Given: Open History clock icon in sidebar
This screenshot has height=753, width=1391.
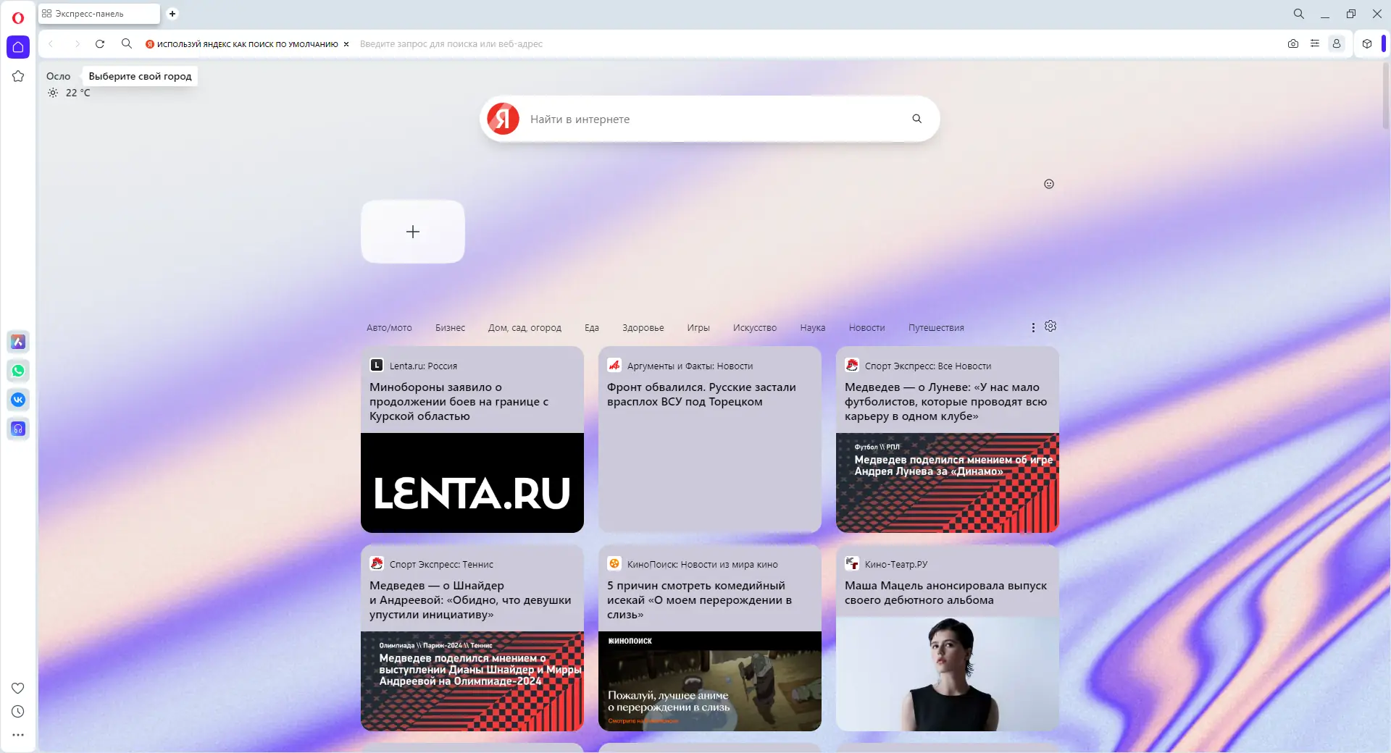Looking at the screenshot, I should (18, 712).
